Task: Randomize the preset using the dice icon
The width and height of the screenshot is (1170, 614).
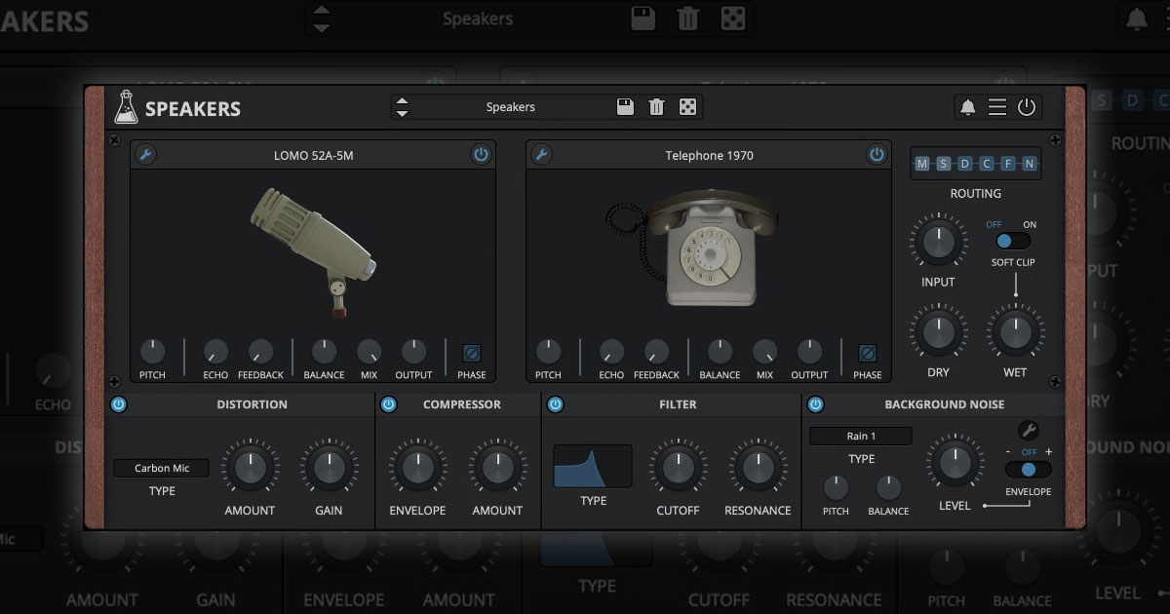Action: tap(688, 107)
